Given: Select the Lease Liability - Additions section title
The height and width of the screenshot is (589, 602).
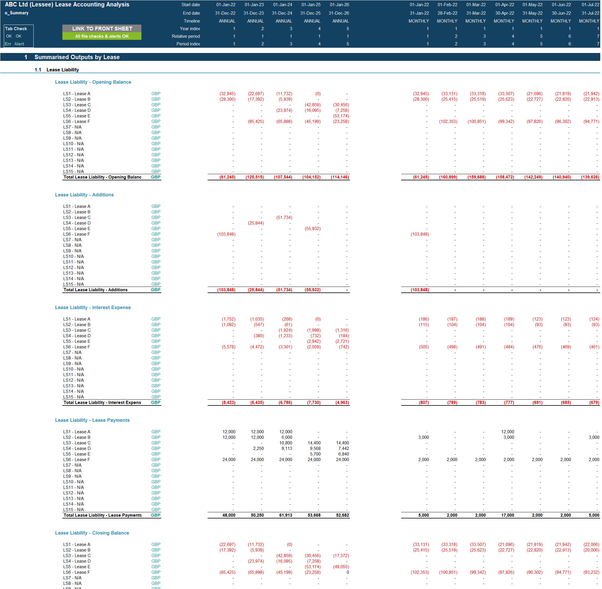Looking at the screenshot, I should 84,195.
